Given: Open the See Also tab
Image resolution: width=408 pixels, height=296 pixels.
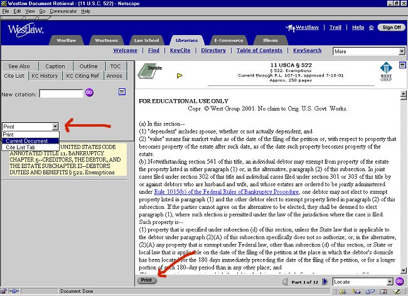Looking at the screenshot, I should coord(19,66).
